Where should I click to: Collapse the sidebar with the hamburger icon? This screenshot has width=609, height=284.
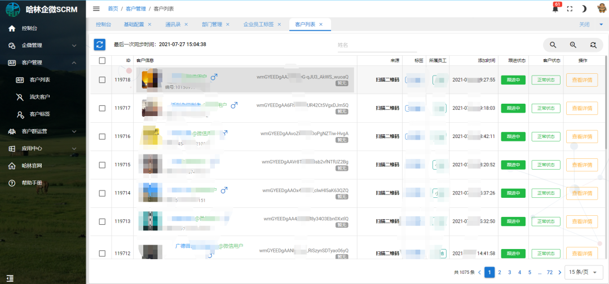96,8
